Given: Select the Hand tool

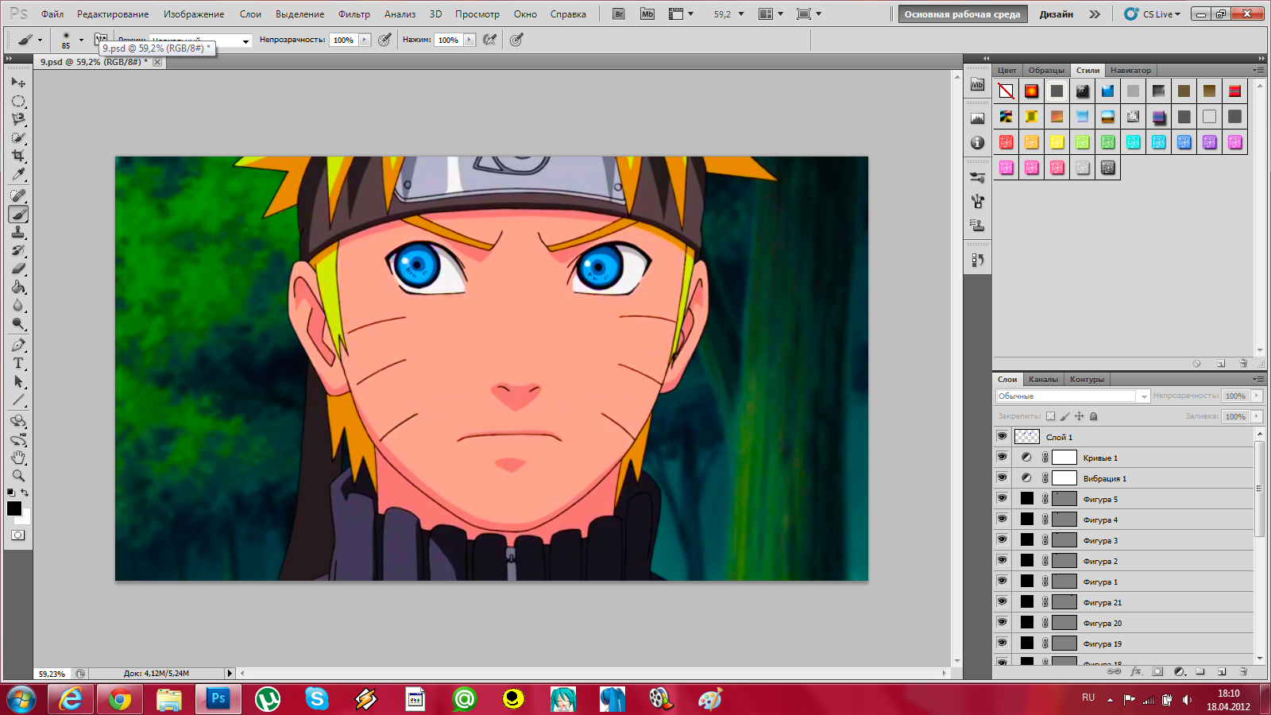Looking at the screenshot, I should [x=18, y=458].
